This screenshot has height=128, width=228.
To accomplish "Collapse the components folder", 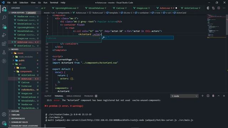I will click(x=15, y=71).
